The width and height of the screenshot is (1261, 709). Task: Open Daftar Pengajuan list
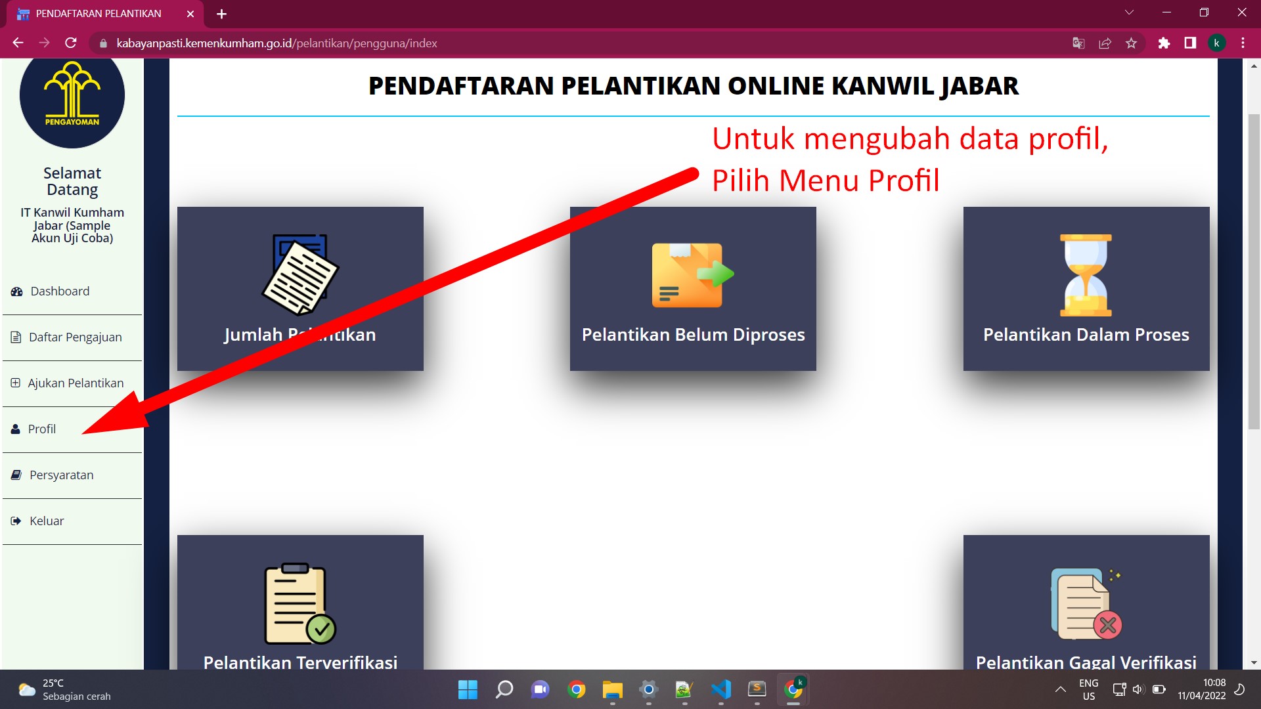coord(75,337)
